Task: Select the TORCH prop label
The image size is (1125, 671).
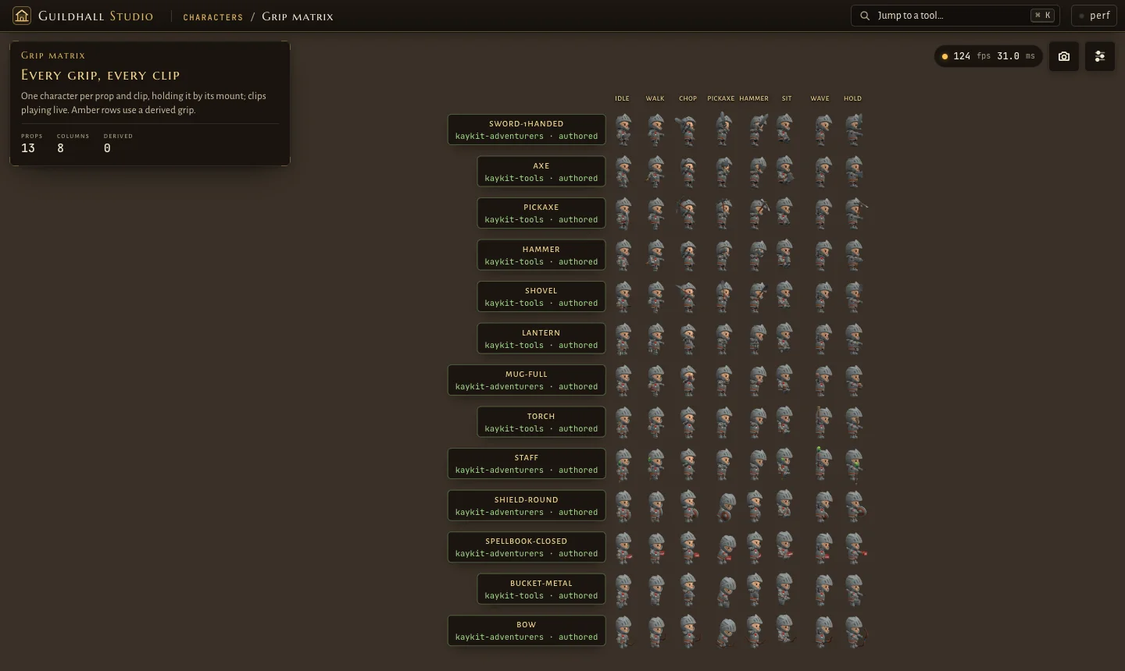Action: [x=541, y=422]
